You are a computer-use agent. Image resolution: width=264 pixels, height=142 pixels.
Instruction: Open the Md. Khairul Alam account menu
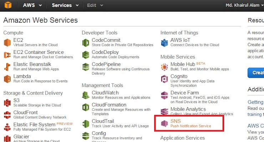(245, 5)
